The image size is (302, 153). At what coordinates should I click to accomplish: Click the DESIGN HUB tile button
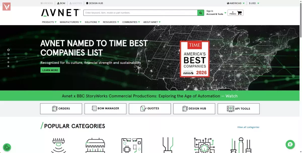(194, 109)
